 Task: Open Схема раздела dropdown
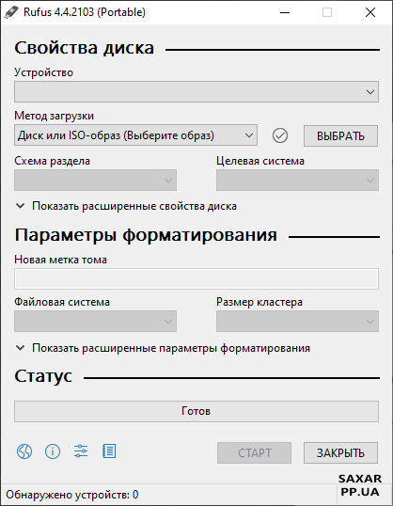pos(95,180)
